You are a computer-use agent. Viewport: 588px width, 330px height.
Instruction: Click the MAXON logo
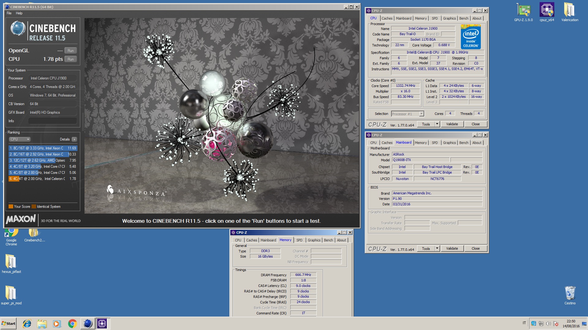pyautogui.click(x=21, y=219)
